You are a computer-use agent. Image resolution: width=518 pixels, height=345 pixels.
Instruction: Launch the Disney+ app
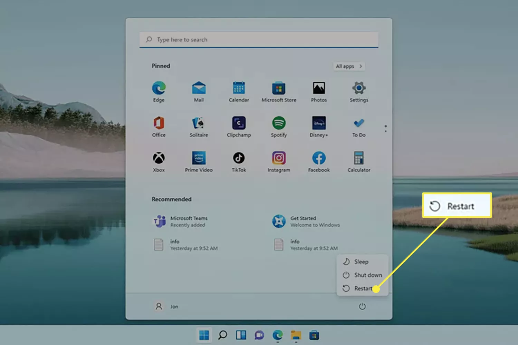[x=319, y=127]
